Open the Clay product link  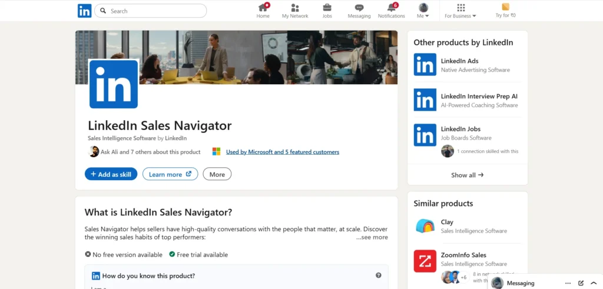(447, 222)
